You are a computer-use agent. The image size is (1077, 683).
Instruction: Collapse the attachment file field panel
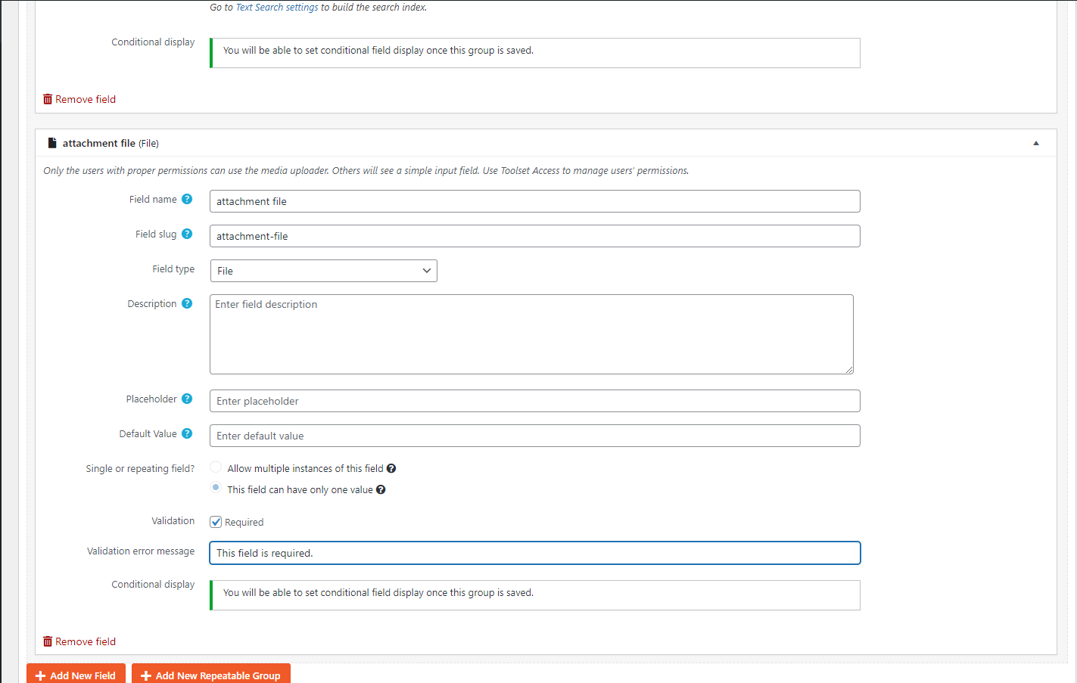[x=1036, y=143]
